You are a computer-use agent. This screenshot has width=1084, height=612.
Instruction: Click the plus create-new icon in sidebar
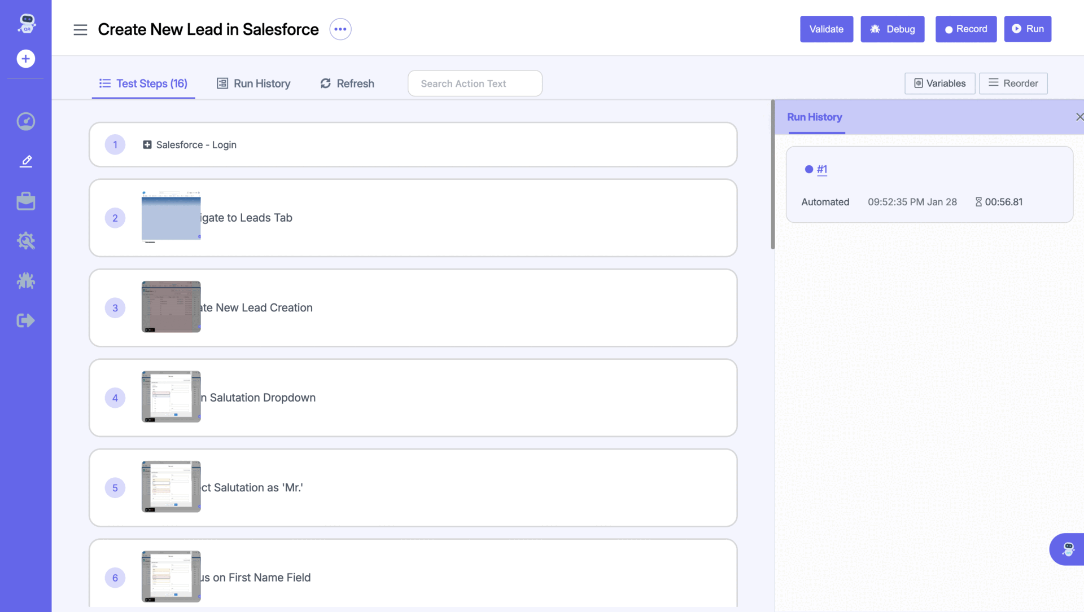25,59
